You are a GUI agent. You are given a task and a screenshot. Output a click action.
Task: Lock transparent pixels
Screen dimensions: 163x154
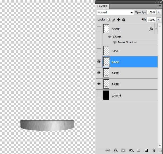point(108,20)
